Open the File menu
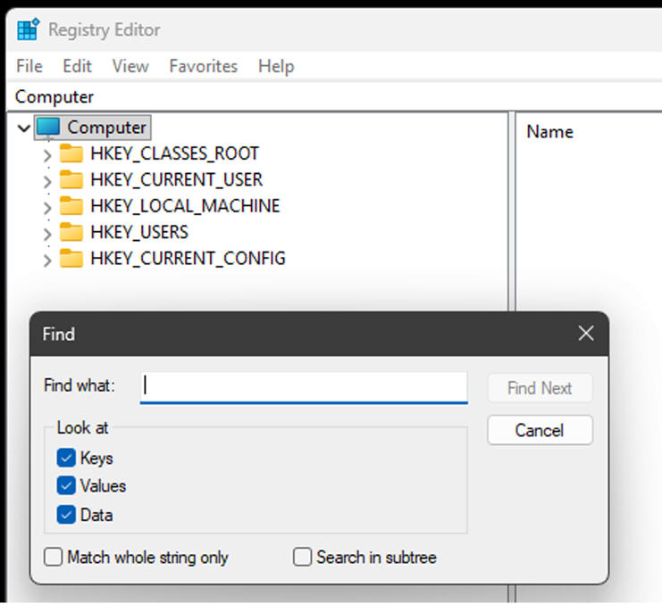This screenshot has width=662, height=604. (x=29, y=66)
